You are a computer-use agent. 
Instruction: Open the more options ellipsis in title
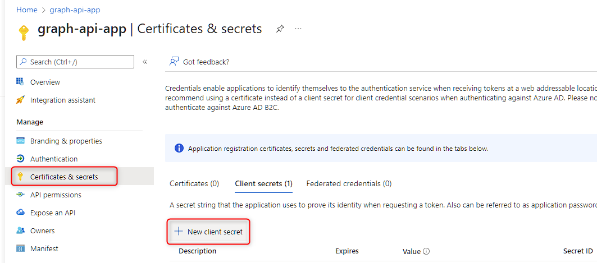point(298,29)
